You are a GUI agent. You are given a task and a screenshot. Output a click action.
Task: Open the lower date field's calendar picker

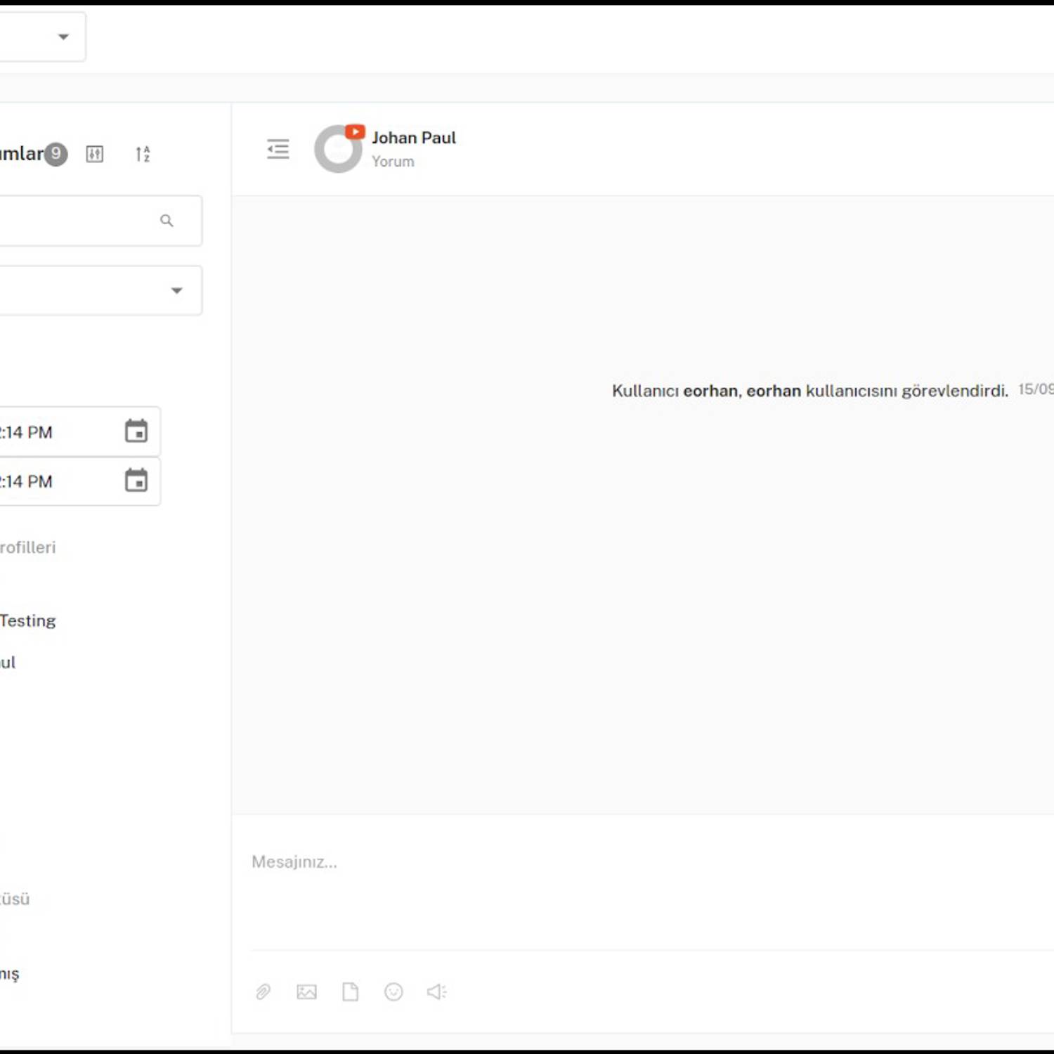(x=136, y=481)
